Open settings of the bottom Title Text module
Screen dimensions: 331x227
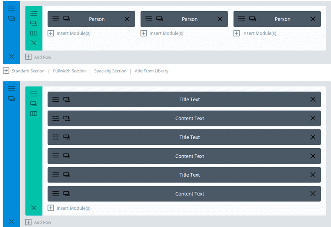point(56,175)
